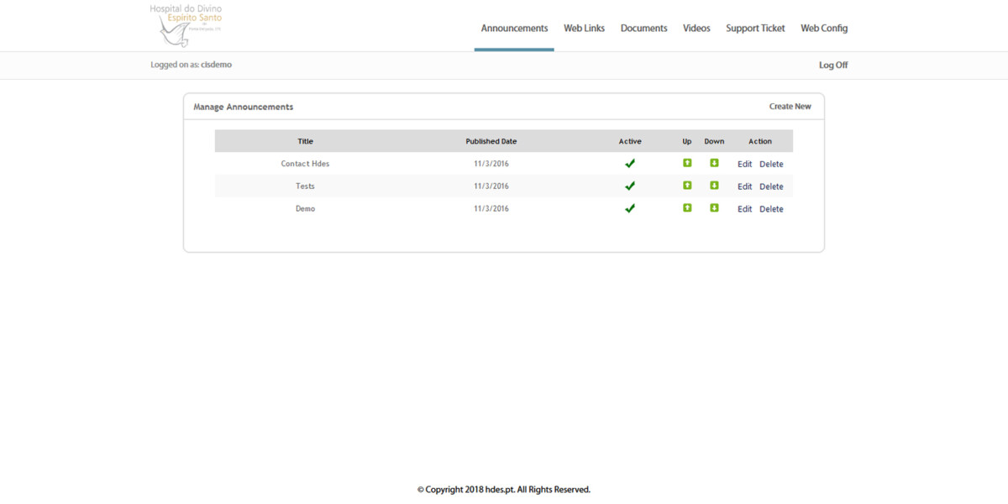Move the Demo announcement down
The width and height of the screenshot is (1008, 504).
coord(714,208)
